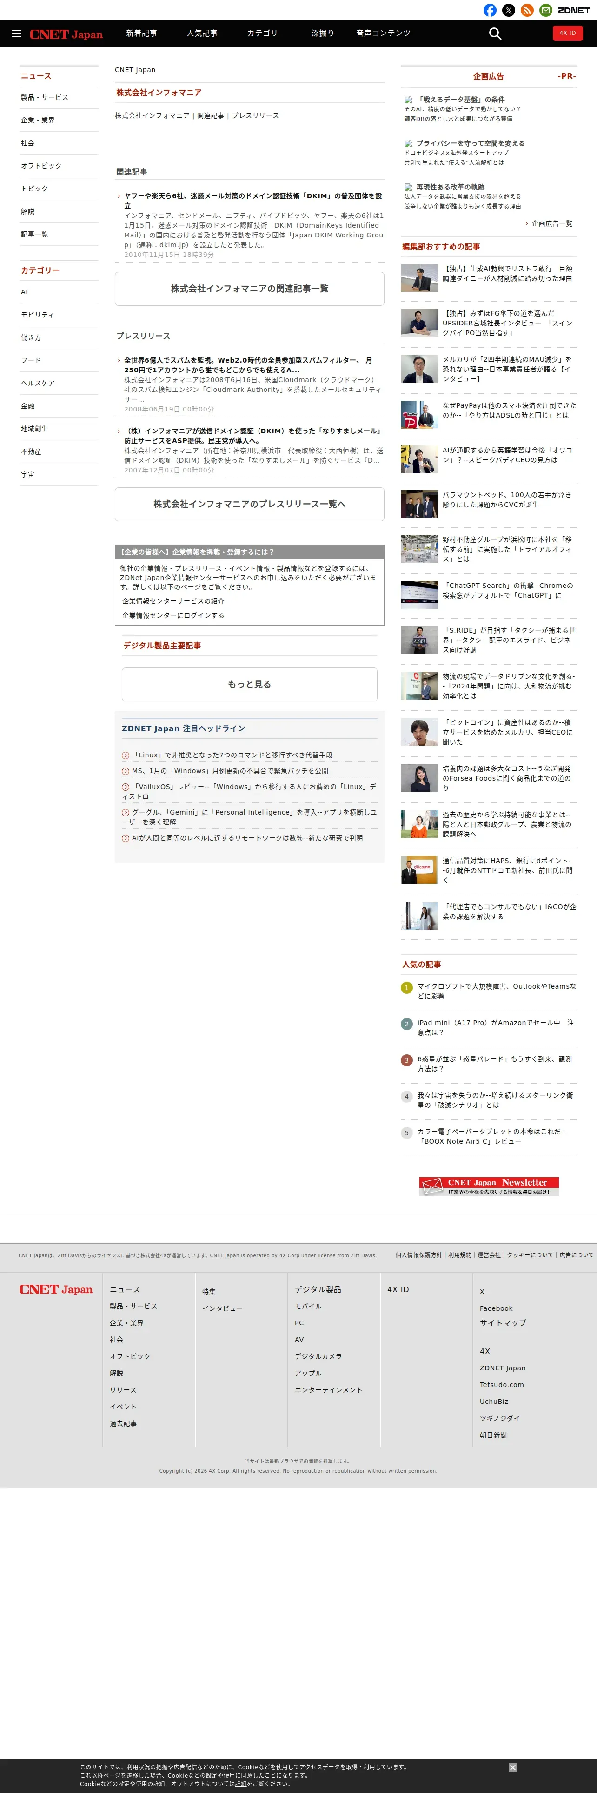597x1793 pixels.
Task: Click the CNET Japan Newsletter banner
Action: pos(489,1186)
